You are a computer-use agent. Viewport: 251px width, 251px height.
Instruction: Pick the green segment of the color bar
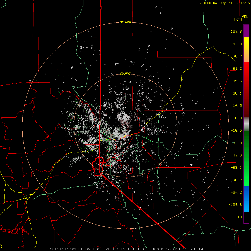pos(246,158)
